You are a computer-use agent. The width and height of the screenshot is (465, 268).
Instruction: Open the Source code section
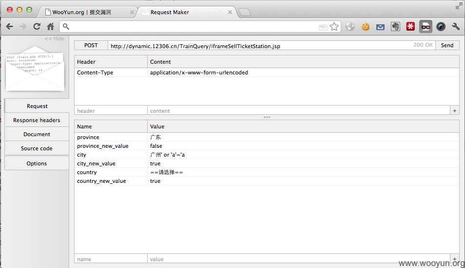37,148
